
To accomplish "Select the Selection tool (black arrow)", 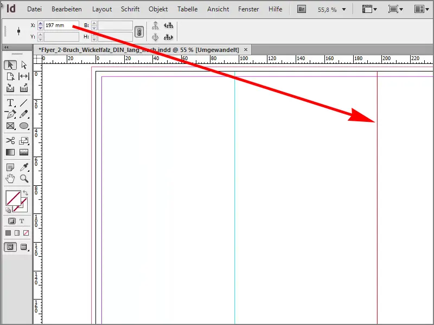I will [x=10, y=65].
